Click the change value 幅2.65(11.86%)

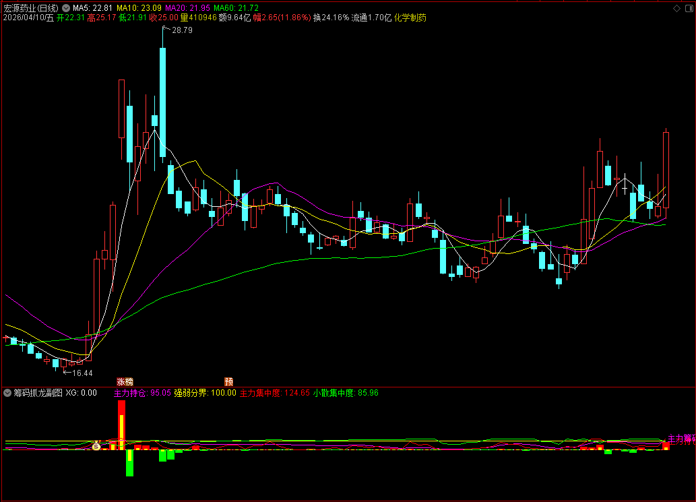[x=282, y=18]
